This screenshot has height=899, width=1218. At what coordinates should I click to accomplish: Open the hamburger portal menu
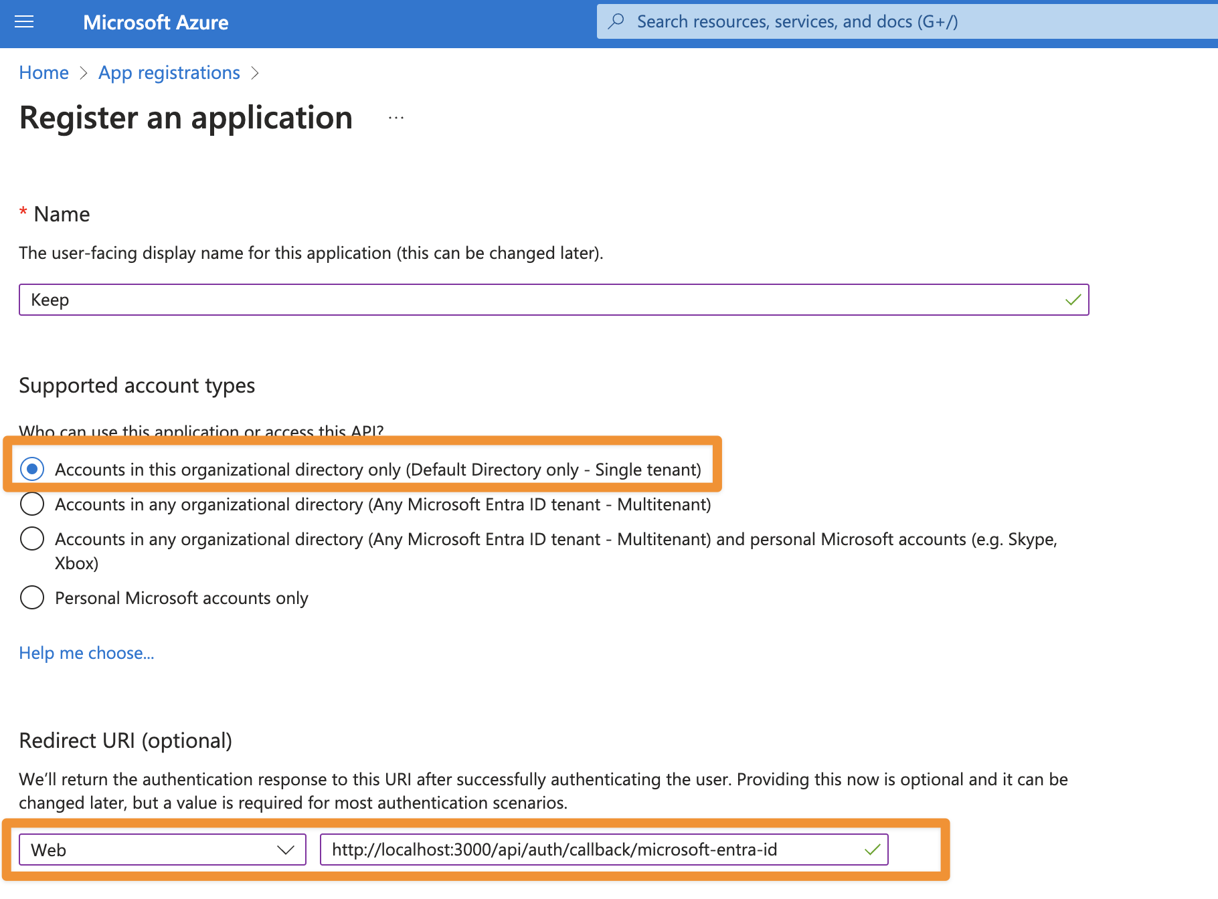pos(24,22)
